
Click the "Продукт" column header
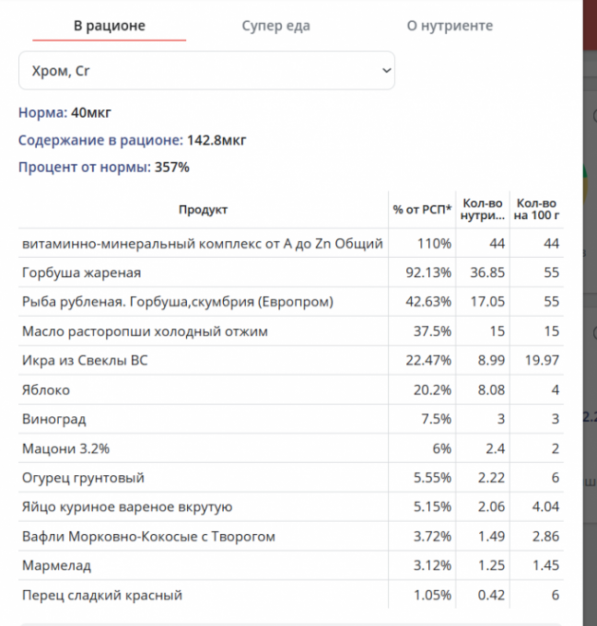click(203, 210)
